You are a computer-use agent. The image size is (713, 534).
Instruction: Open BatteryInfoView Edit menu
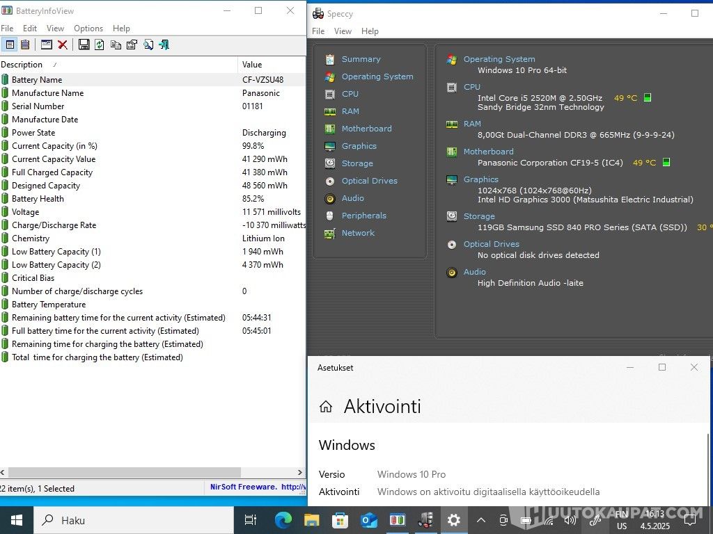[30, 28]
